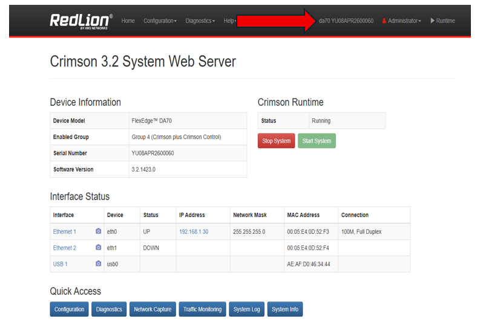Viewport: 483px width, 333px height.
Task: Launch Network Capture quick access button
Action: click(x=153, y=309)
